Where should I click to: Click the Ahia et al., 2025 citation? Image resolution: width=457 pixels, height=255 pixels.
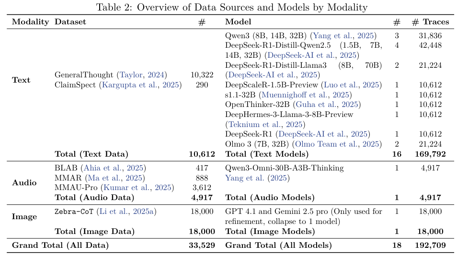(x=114, y=168)
